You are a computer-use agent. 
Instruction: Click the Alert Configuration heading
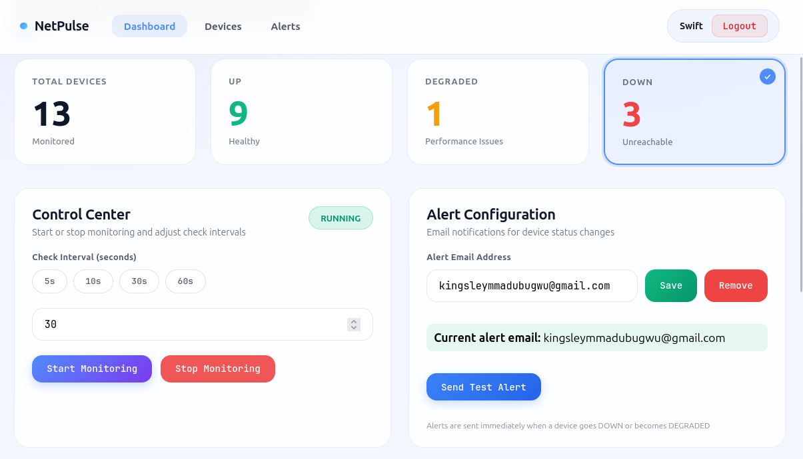tap(491, 214)
